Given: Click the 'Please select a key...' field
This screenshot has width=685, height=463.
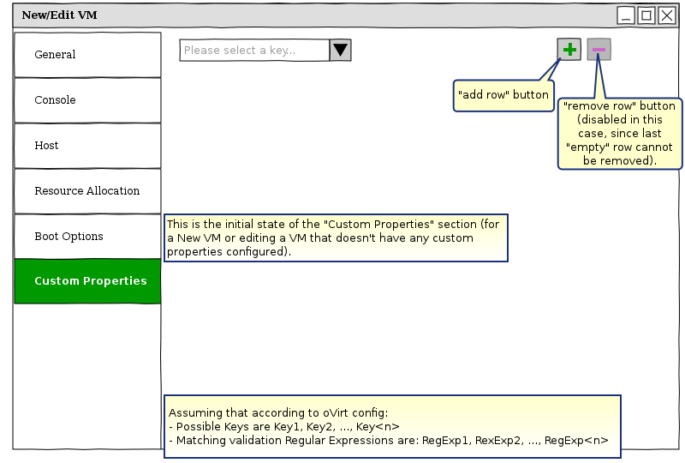Looking at the screenshot, I should coord(254,51).
